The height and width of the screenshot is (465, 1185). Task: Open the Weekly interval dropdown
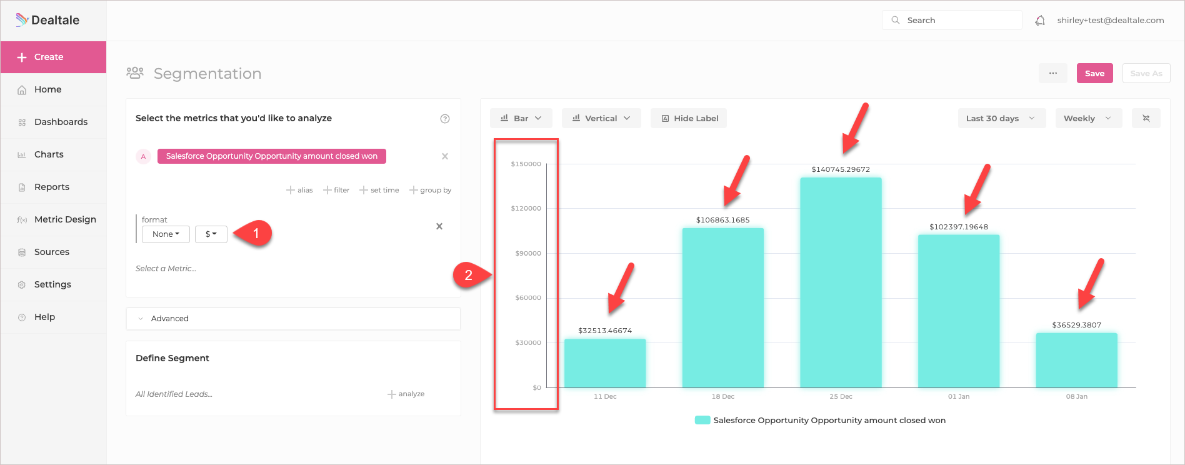pos(1089,118)
